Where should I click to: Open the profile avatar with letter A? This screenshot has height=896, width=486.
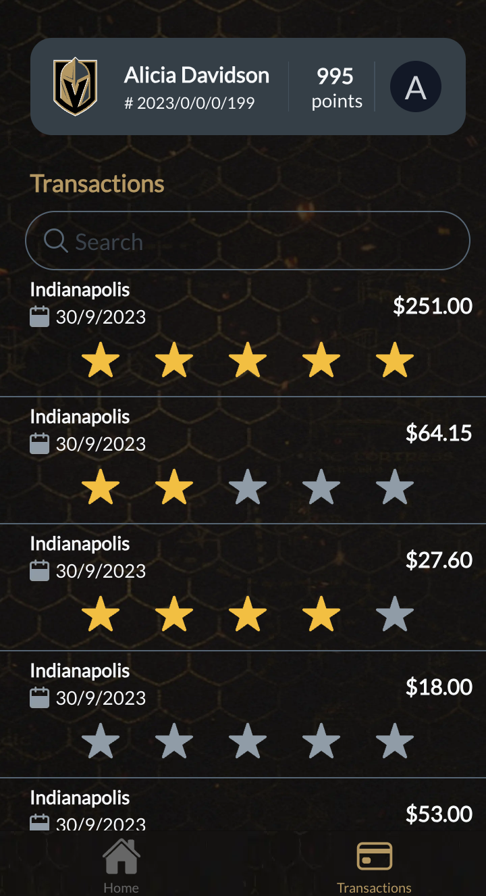[x=416, y=87]
